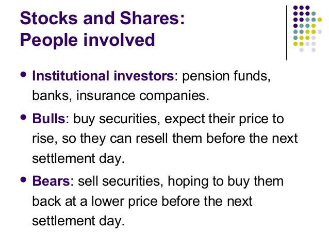The width and height of the screenshot is (329, 247).
Task: Click the subtitle "People involved"
Action: 87,39
